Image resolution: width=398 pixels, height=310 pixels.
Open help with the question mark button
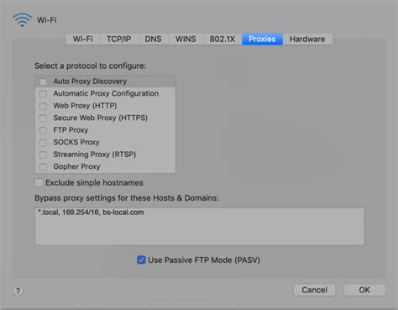18,291
